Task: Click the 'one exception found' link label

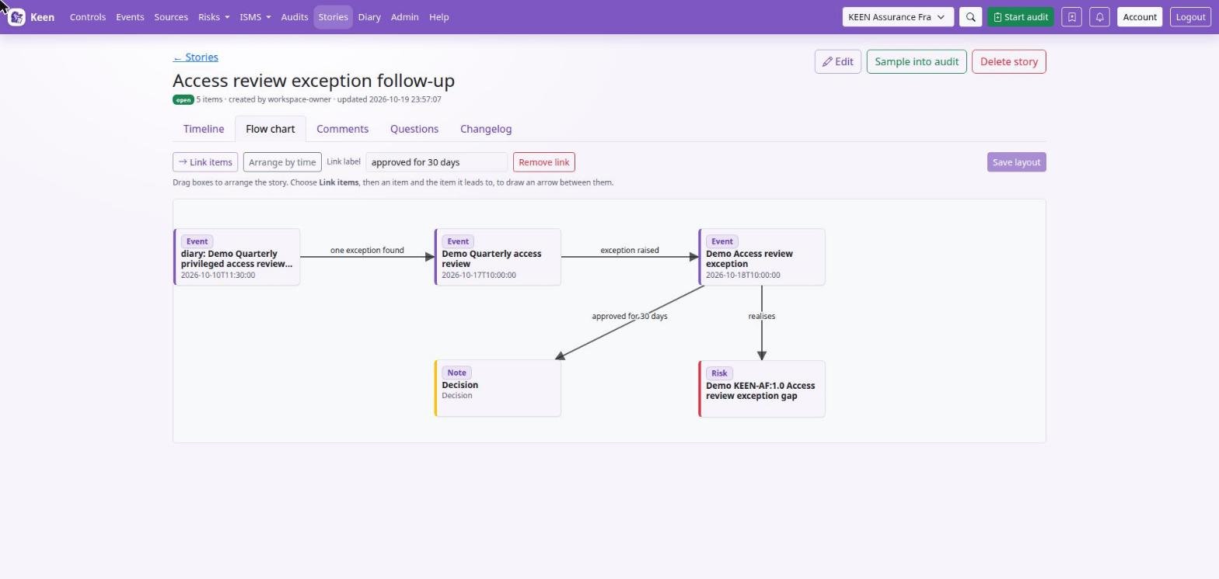Action: click(x=367, y=251)
